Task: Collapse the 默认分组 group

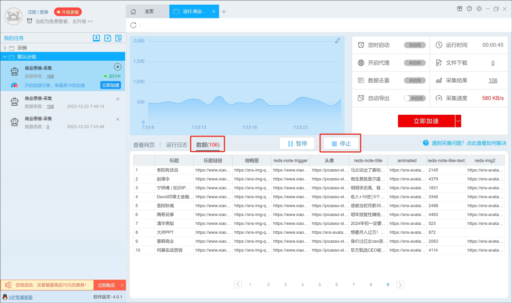Action: [x=5, y=57]
